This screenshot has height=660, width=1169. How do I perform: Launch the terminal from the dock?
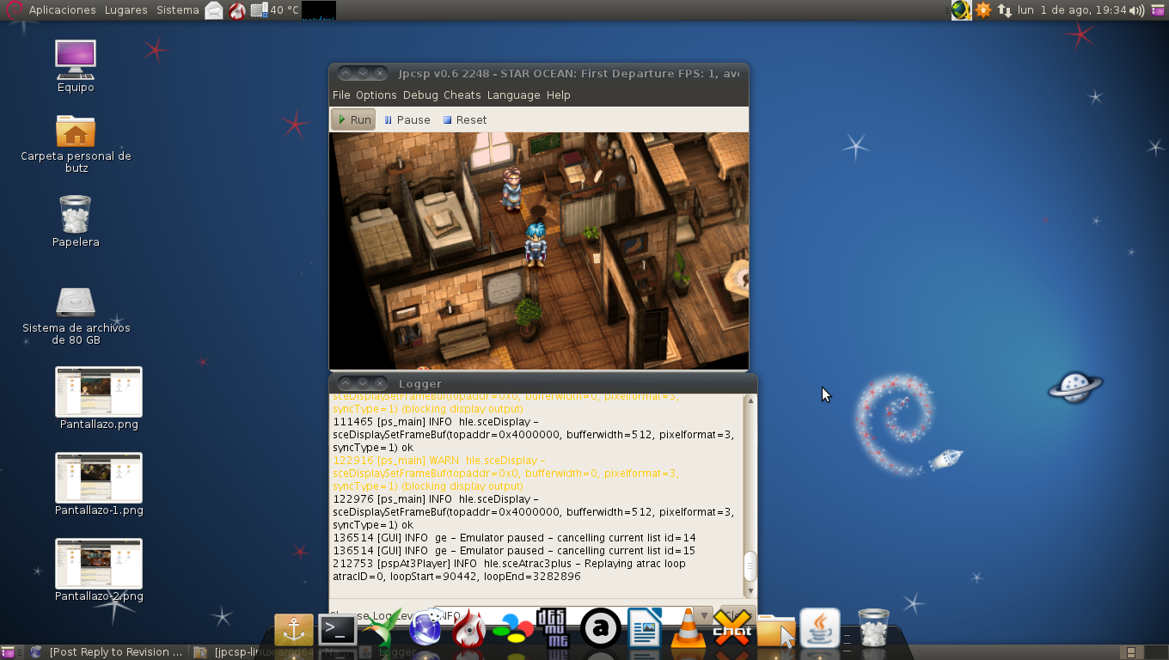coord(337,630)
